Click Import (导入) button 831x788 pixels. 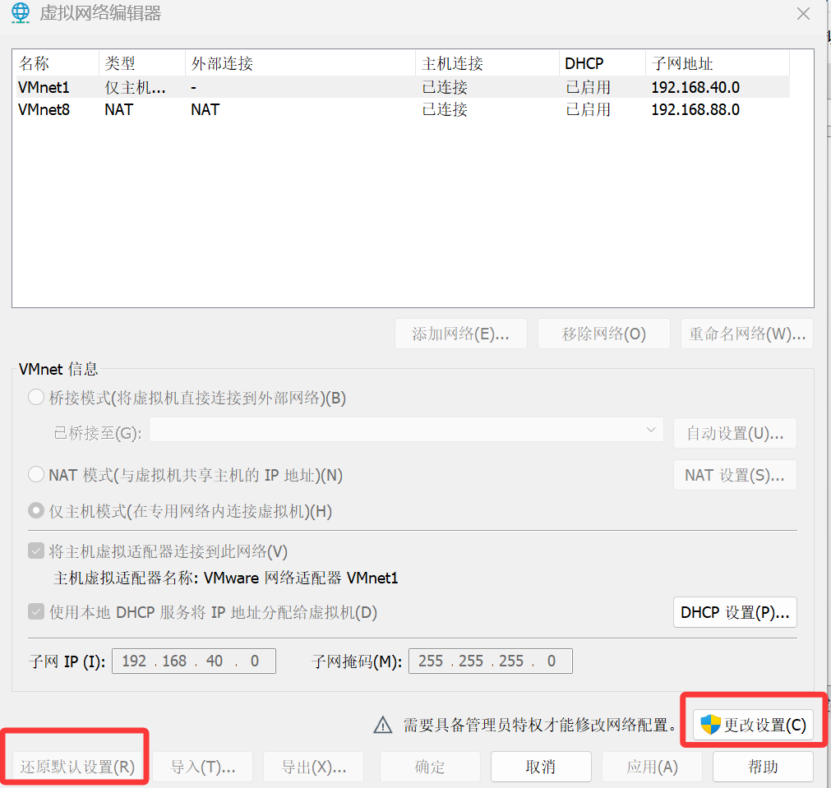pos(202,767)
